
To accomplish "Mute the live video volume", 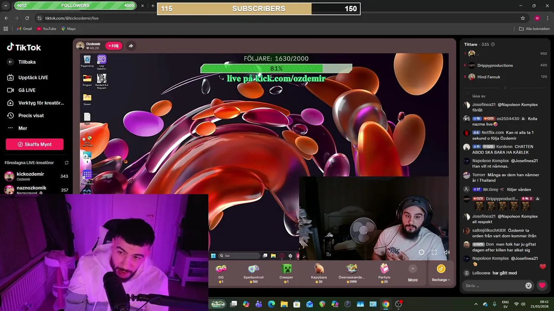I will [x=447, y=252].
